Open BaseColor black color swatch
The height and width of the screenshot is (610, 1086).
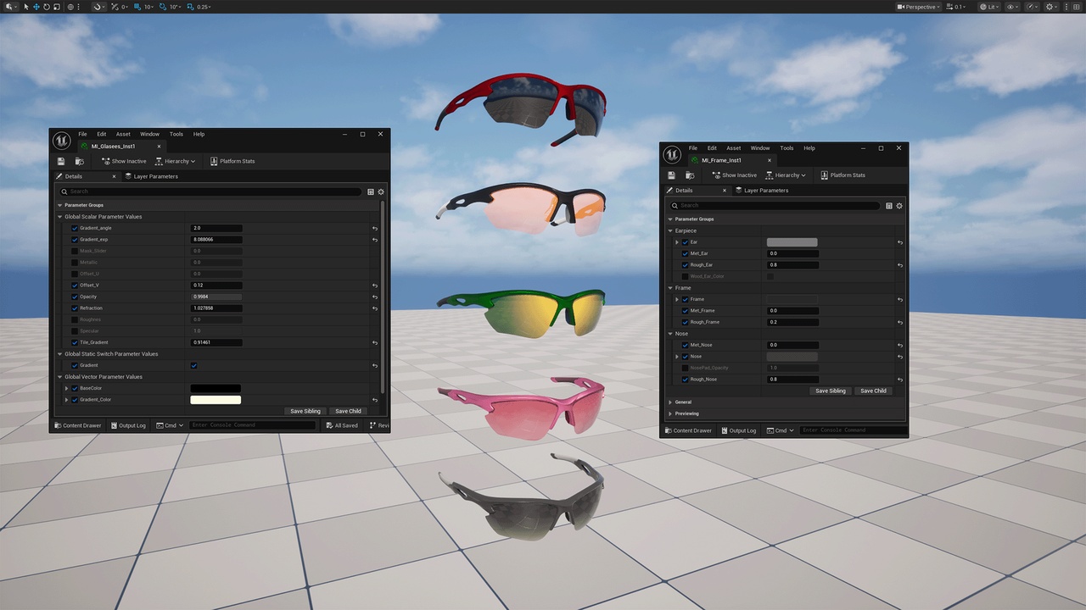(x=216, y=388)
